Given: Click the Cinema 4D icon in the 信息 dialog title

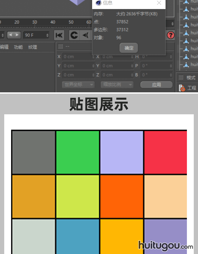Looking at the screenshot, I should [98, 3].
